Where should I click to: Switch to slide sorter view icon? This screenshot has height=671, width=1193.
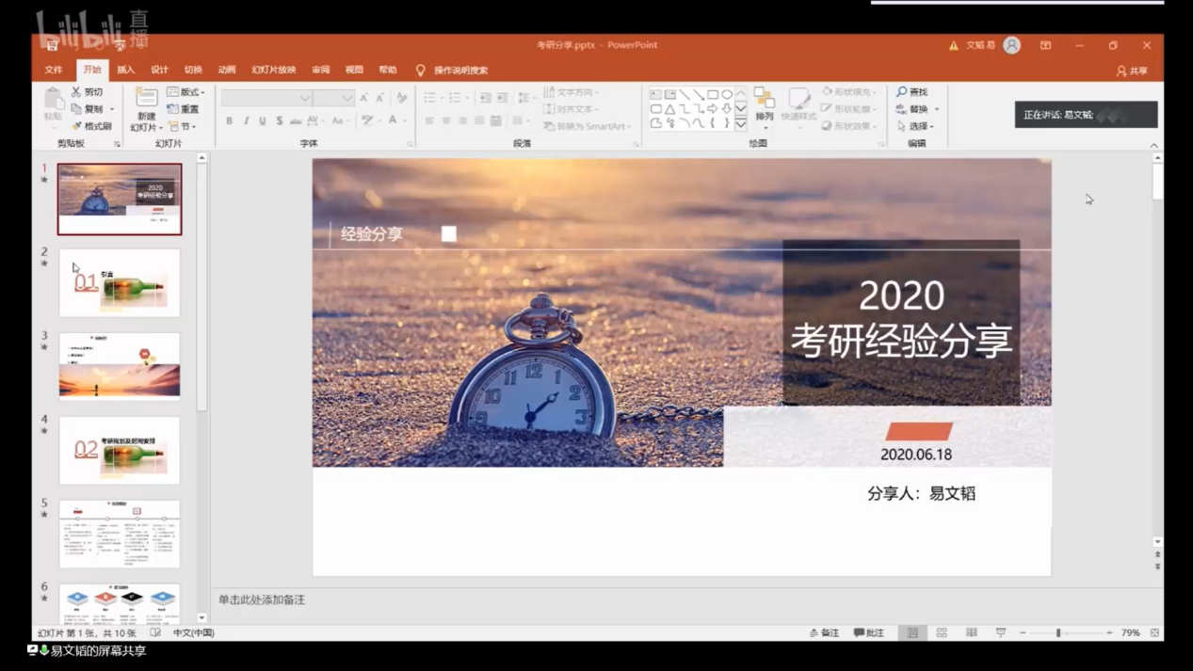(x=942, y=633)
